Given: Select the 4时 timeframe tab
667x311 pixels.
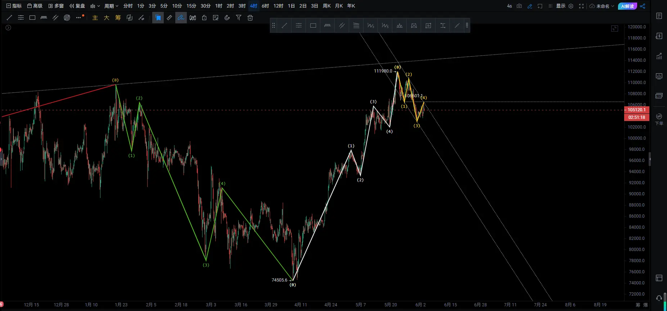Looking at the screenshot, I should [254, 6].
